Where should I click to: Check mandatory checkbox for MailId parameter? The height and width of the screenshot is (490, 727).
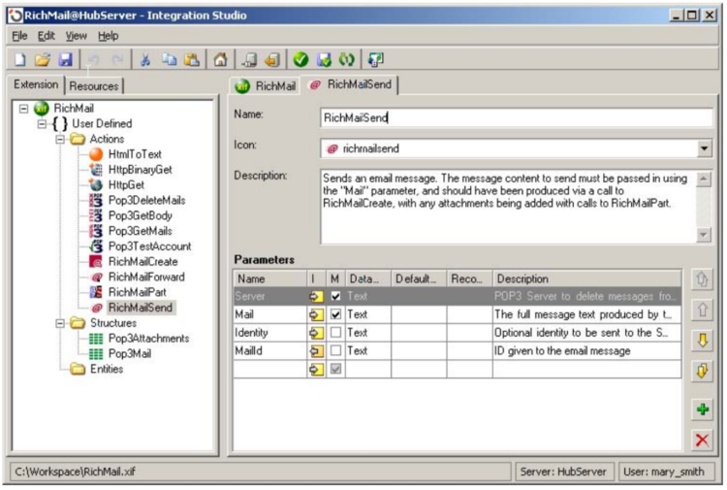click(334, 350)
